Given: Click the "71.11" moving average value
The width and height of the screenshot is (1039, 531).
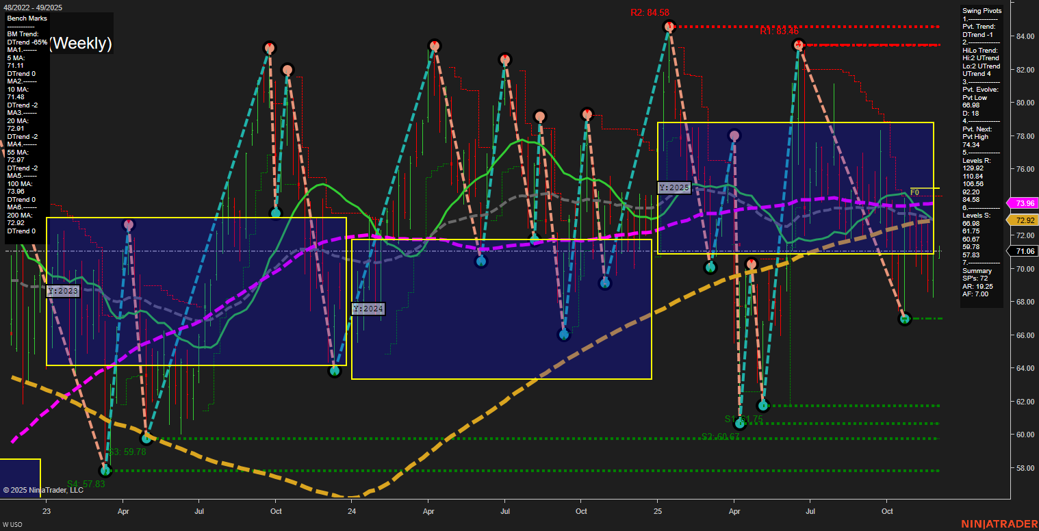Looking at the screenshot, I should (15, 66).
